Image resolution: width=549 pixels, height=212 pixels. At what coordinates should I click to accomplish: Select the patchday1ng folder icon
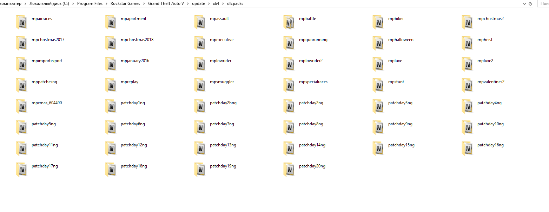pos(111,107)
